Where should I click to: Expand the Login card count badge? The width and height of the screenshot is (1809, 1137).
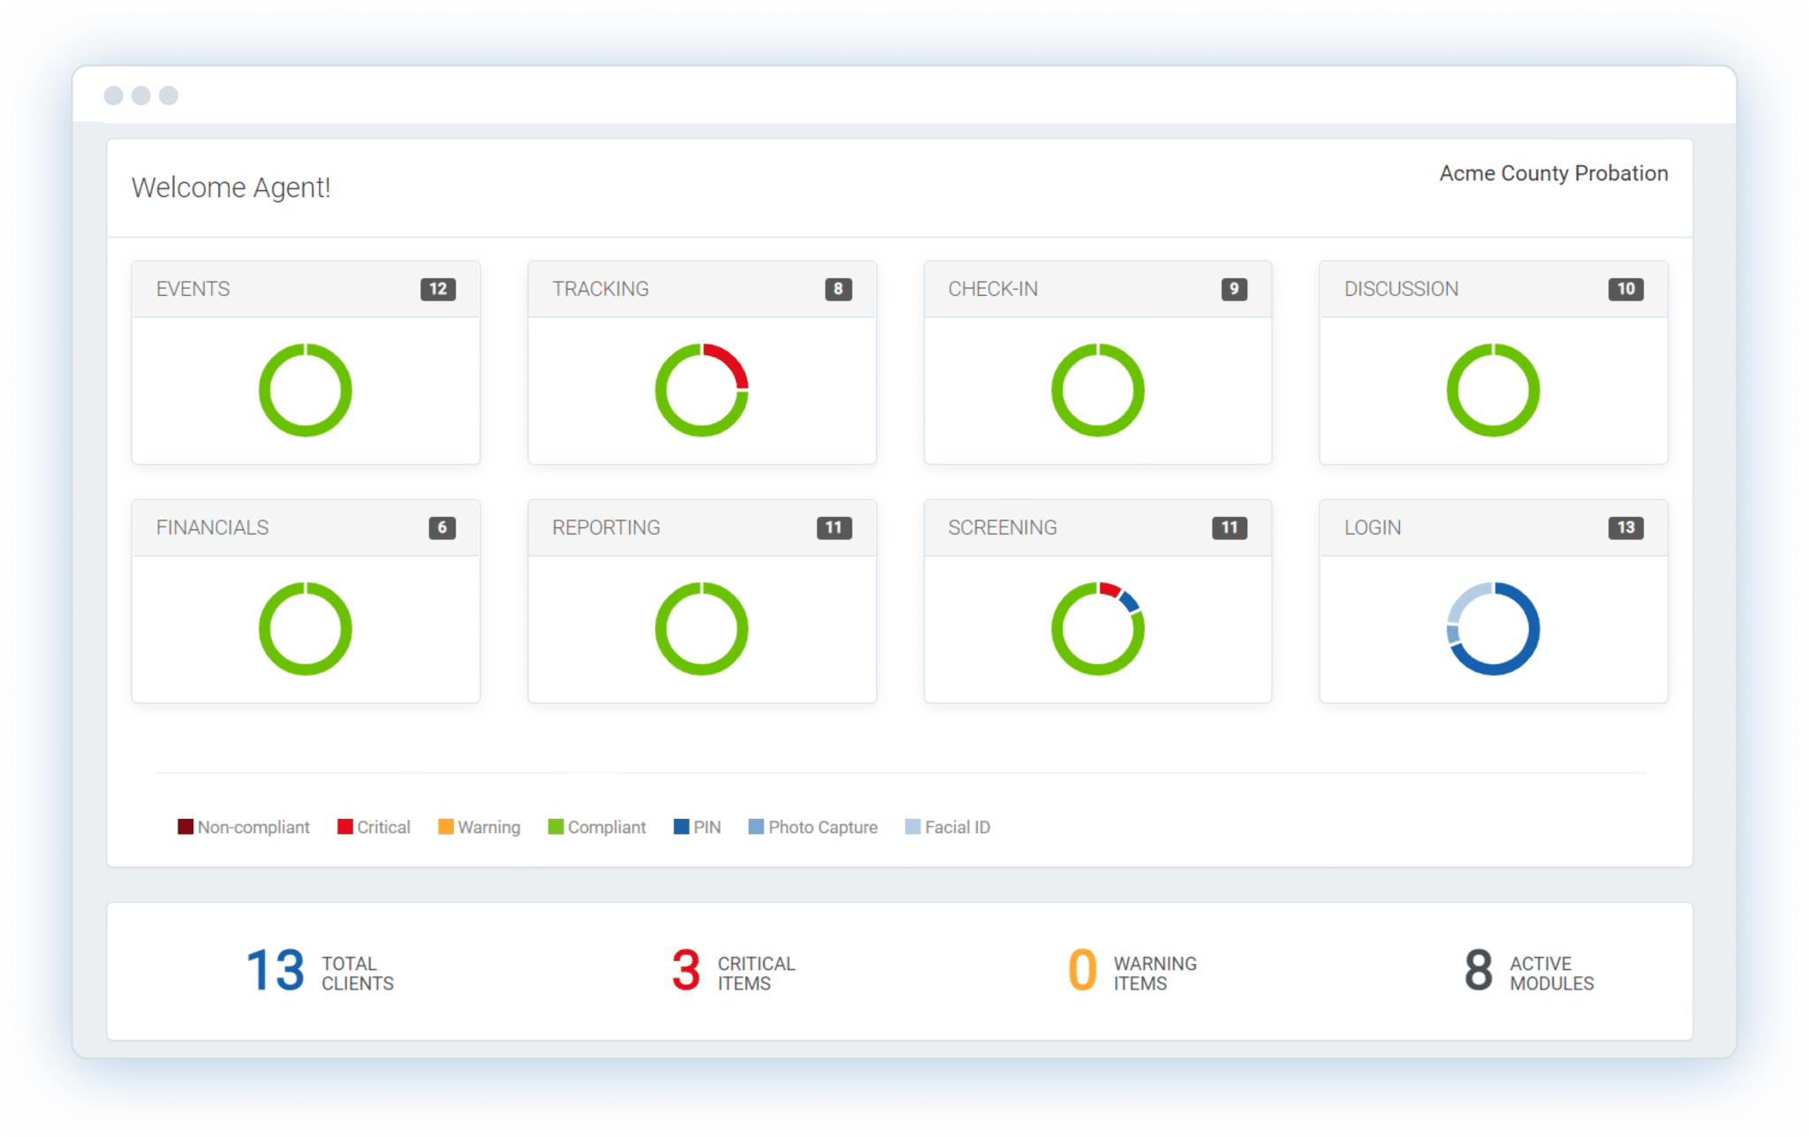1625,527
